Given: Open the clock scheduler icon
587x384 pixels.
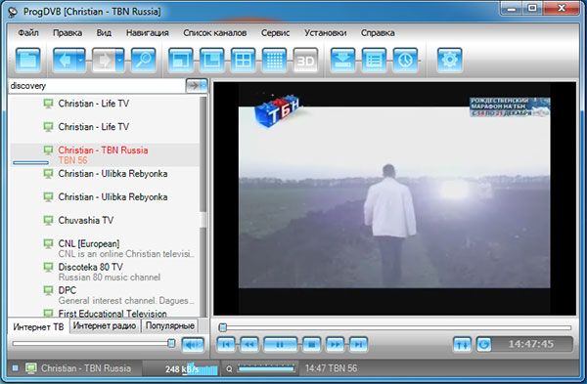Looking at the screenshot, I should coord(405,61).
